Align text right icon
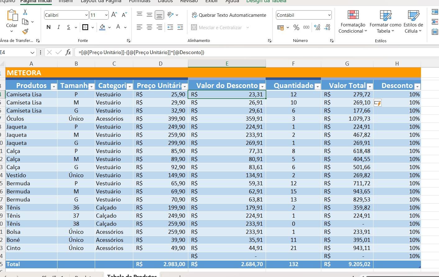This screenshot has width=439, height=277. coord(159,27)
